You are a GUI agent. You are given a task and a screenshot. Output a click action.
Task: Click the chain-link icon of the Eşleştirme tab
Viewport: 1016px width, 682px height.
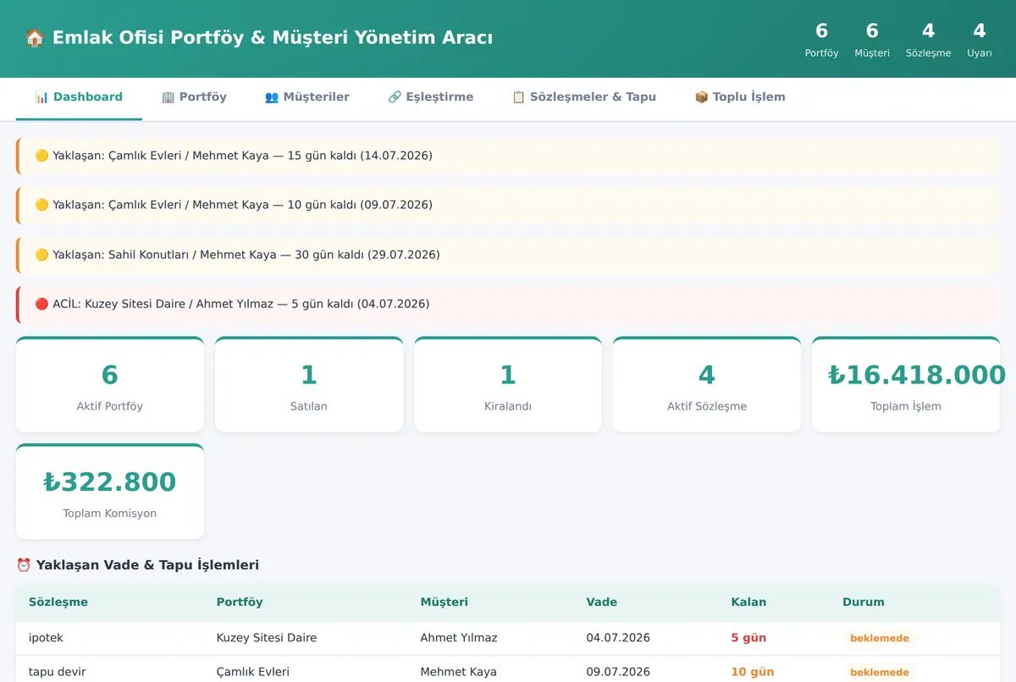(395, 97)
